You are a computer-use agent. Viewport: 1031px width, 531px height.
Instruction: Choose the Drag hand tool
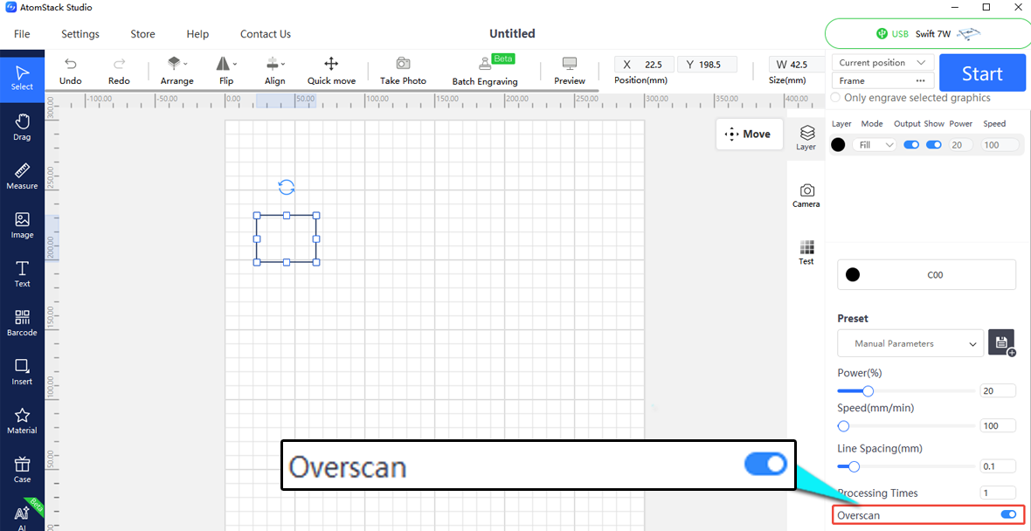pyautogui.click(x=23, y=128)
